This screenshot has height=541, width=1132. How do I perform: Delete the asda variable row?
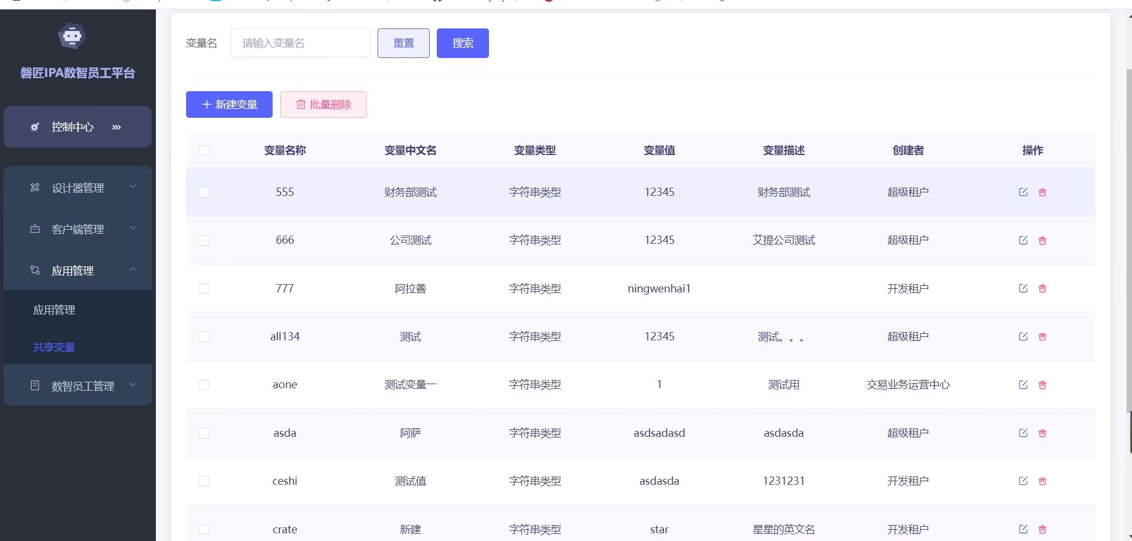[x=1043, y=433]
